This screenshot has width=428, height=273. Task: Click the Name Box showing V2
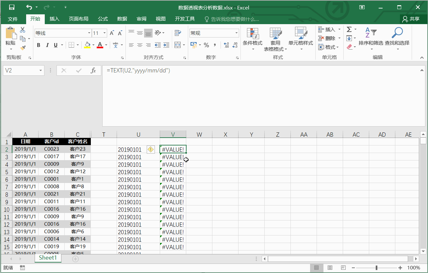23,70
